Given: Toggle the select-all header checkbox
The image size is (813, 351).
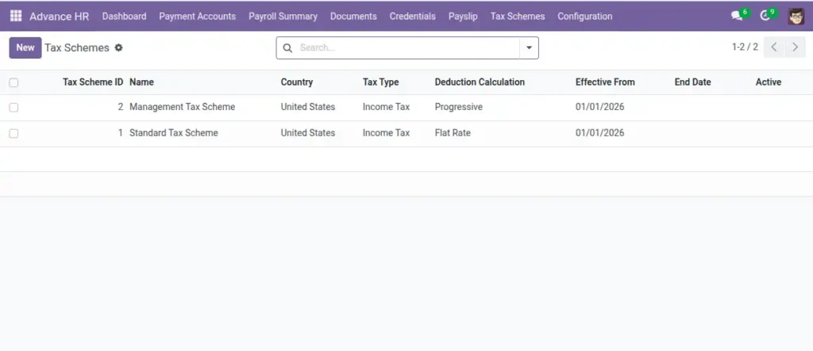Looking at the screenshot, I should tap(13, 82).
